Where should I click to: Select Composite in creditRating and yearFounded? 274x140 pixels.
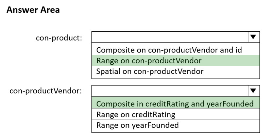(176, 103)
